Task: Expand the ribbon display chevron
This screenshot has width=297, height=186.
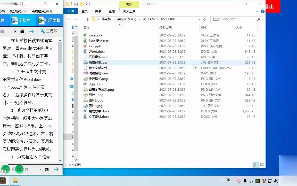Action: click(x=257, y=11)
